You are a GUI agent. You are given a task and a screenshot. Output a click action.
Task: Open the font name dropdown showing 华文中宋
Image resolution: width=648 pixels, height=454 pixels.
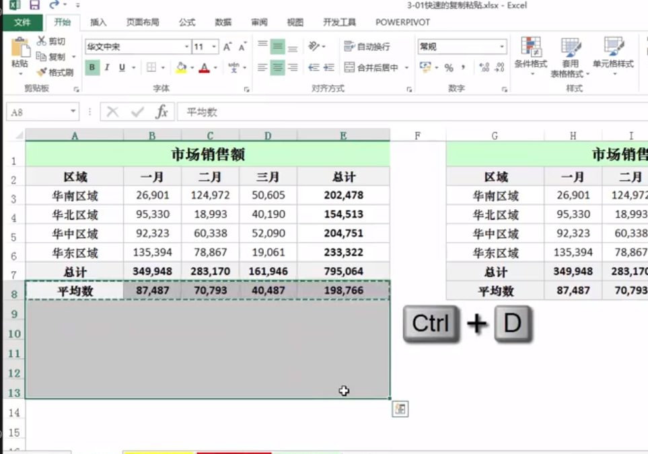186,46
